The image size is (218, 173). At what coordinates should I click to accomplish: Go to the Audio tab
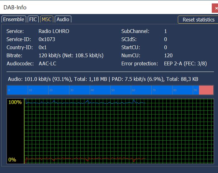click(x=63, y=19)
